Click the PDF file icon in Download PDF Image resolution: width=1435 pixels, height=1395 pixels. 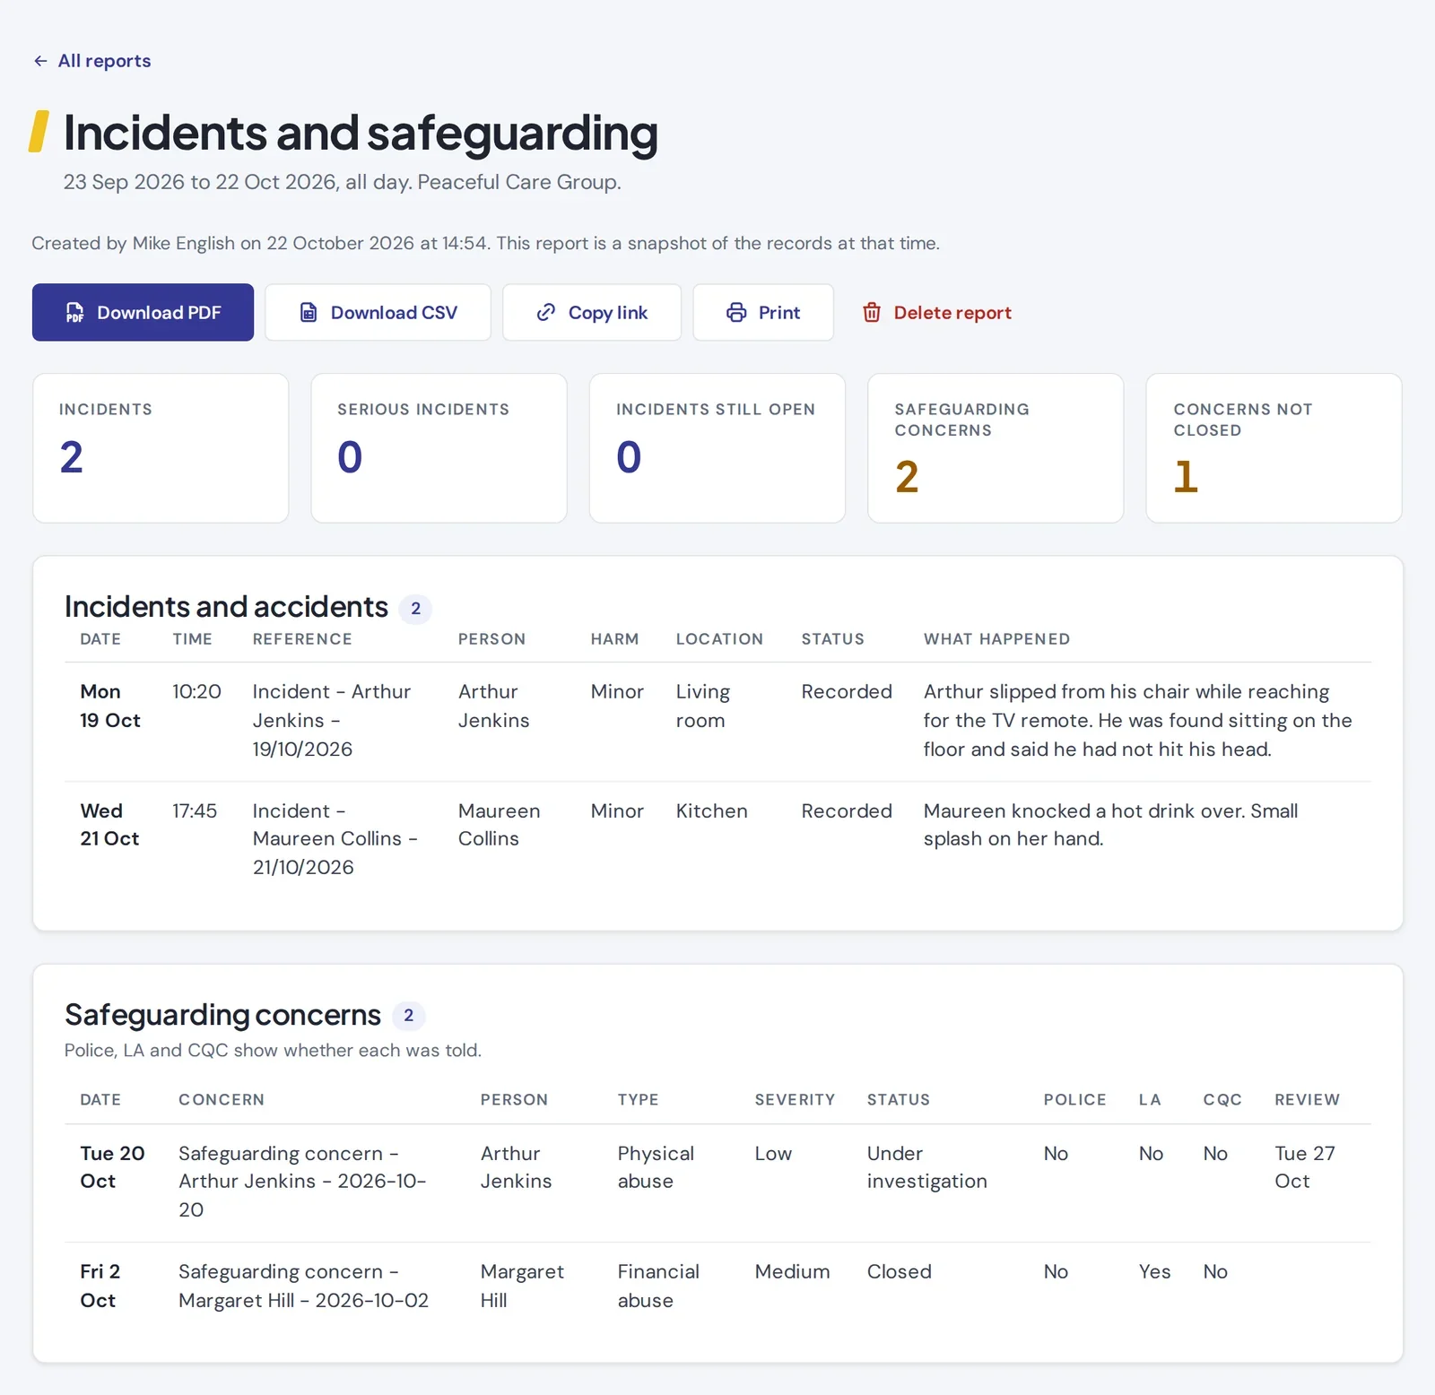point(74,313)
